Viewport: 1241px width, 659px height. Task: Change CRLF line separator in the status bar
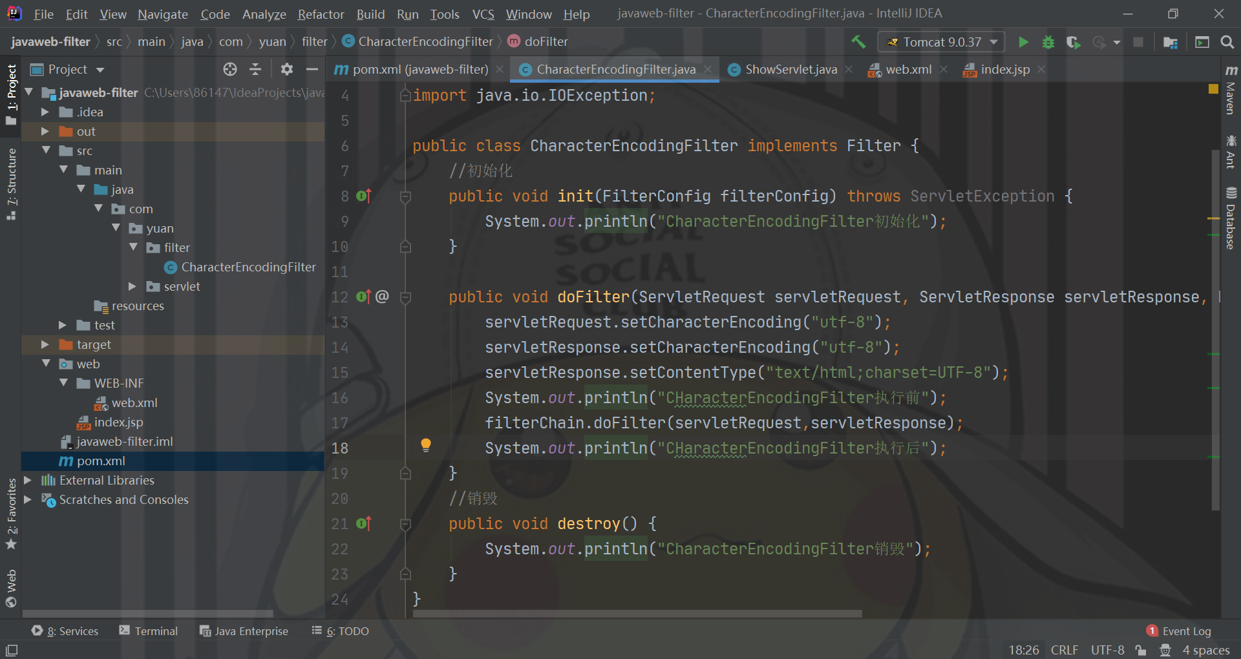coord(1065,650)
